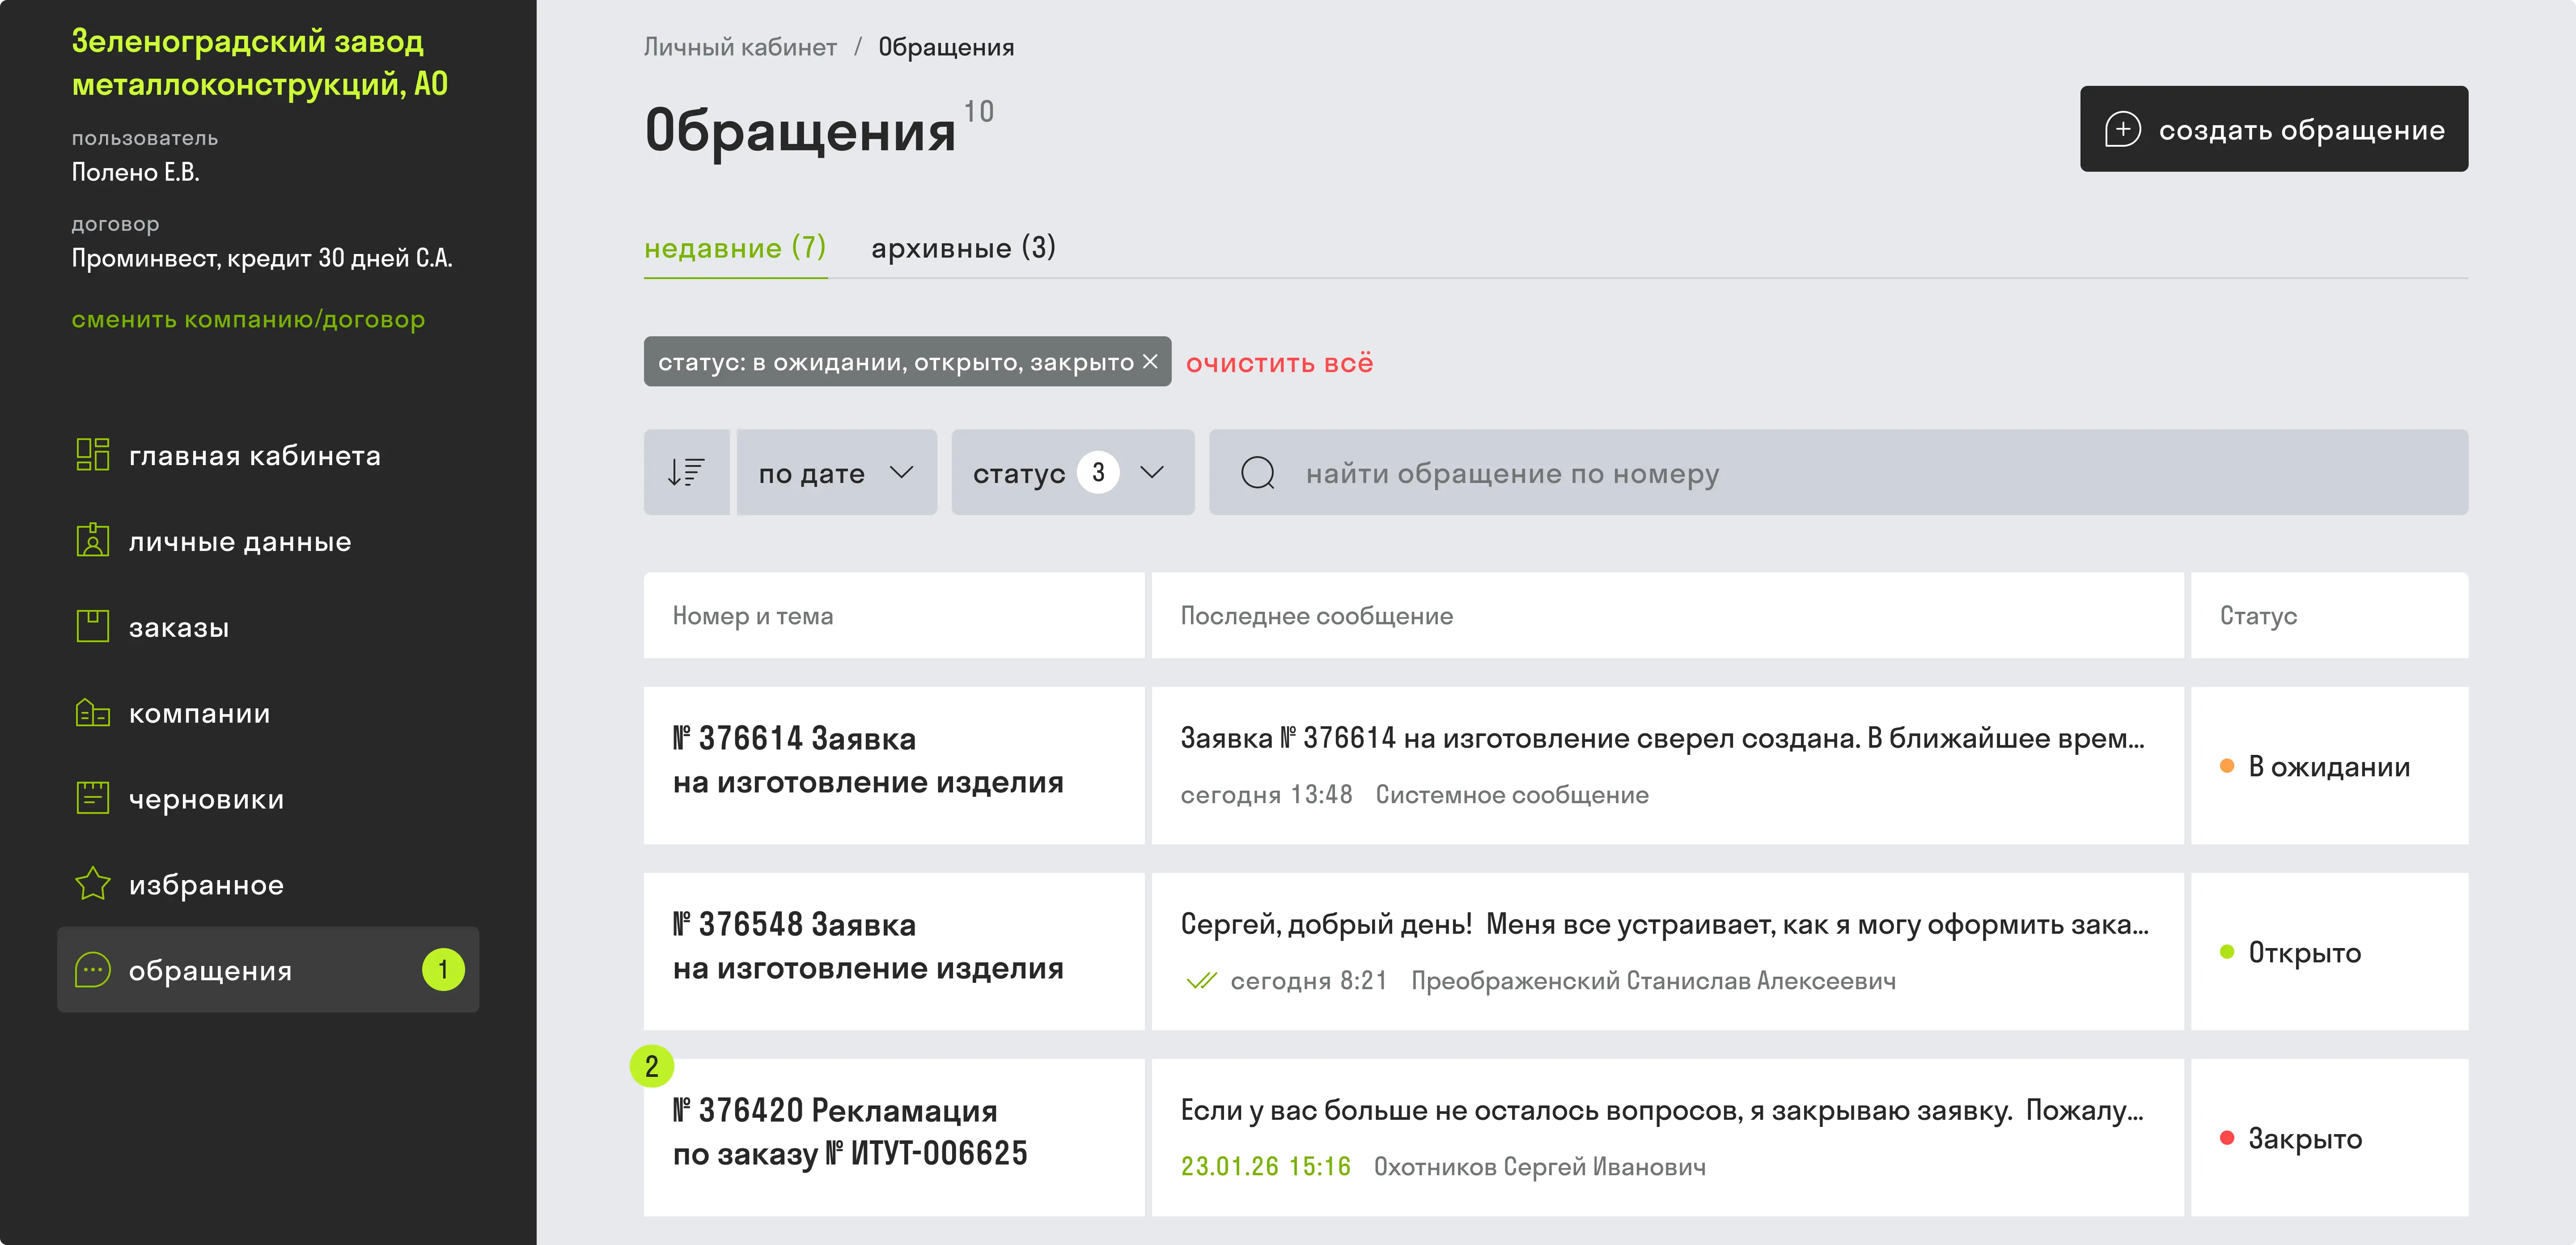This screenshot has height=1245, width=2576.
Task: Switch to the архивные (3) tab
Action: click(963, 248)
